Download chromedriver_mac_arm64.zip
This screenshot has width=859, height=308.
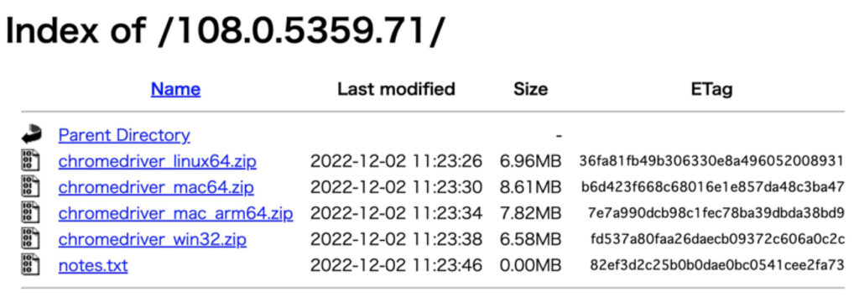coord(176,213)
